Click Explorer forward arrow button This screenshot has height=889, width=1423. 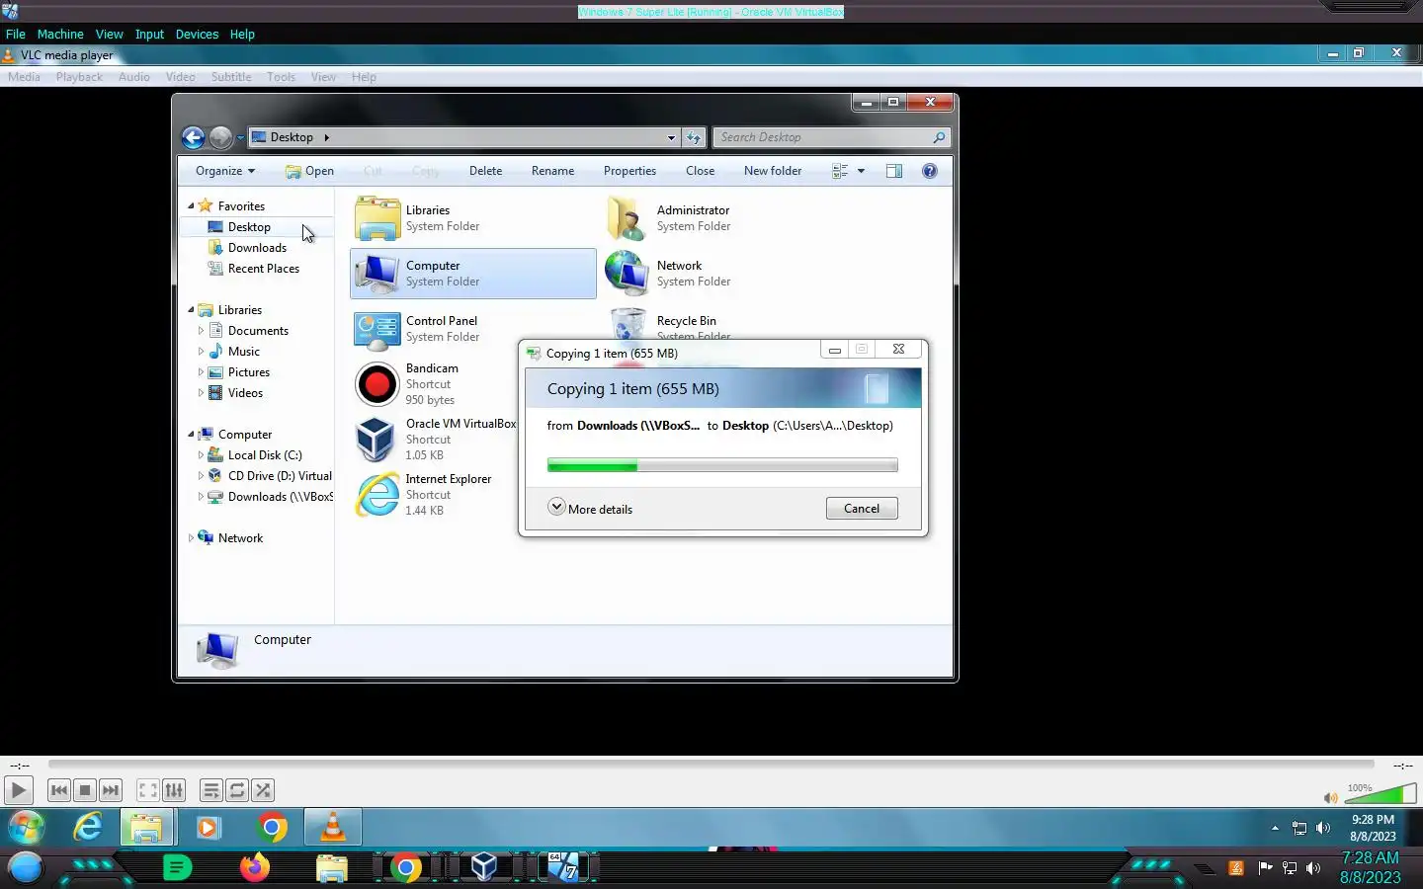[x=220, y=137]
